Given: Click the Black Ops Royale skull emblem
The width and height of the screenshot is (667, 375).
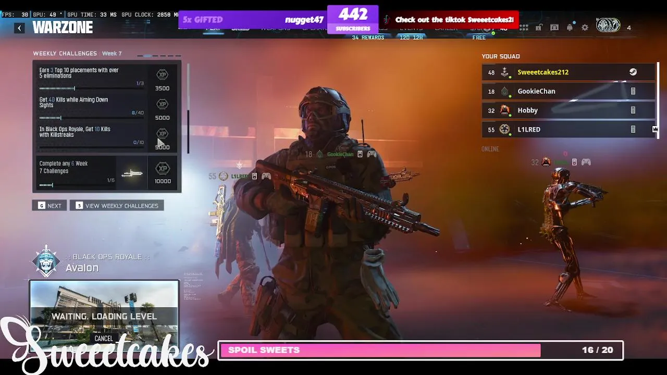Looking at the screenshot, I should pos(46,261).
